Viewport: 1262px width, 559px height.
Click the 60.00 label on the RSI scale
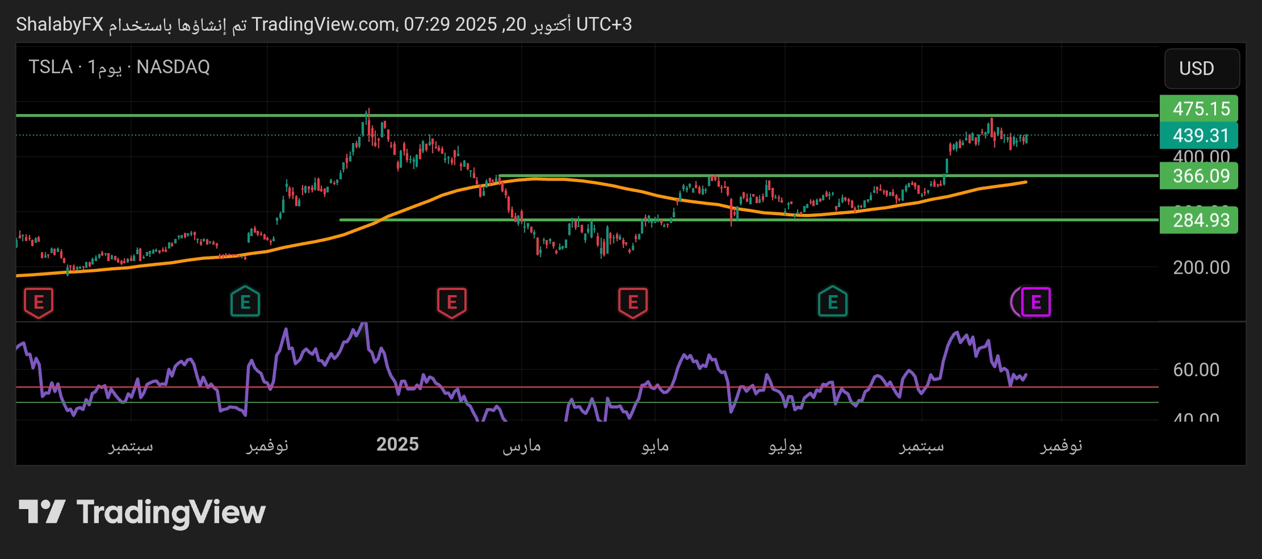(1196, 370)
